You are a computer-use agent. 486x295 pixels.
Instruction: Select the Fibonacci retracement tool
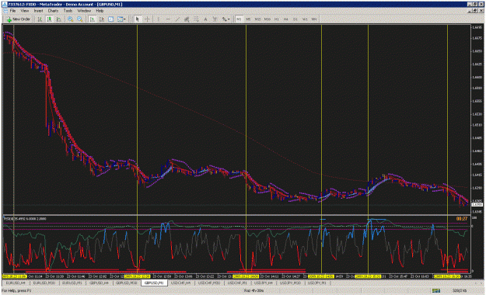click(196, 19)
